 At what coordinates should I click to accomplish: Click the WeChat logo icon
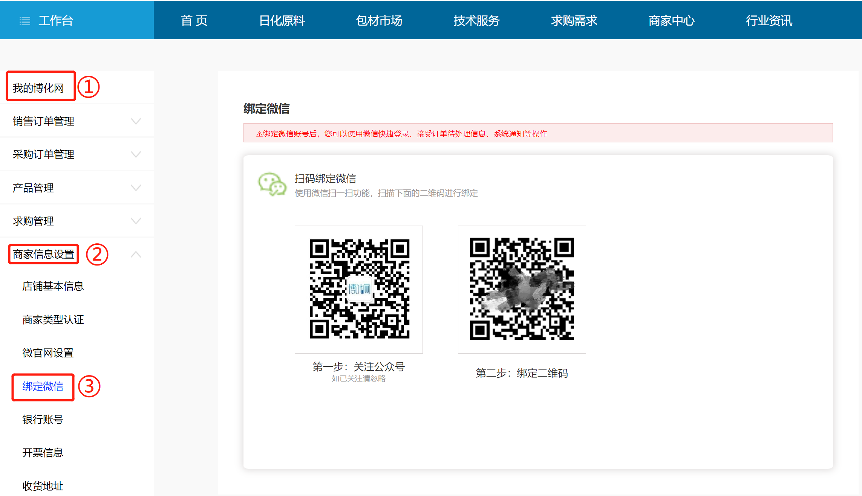point(272,184)
